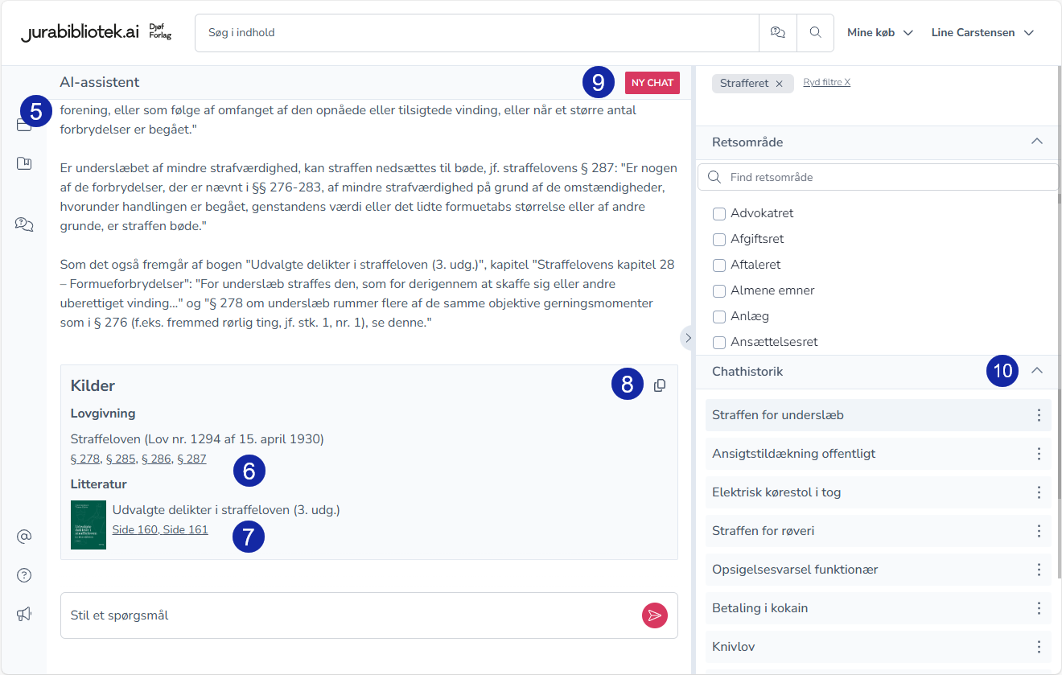Open the Line Carstensen user dropdown
The width and height of the screenshot is (1062, 675).
[x=983, y=33]
